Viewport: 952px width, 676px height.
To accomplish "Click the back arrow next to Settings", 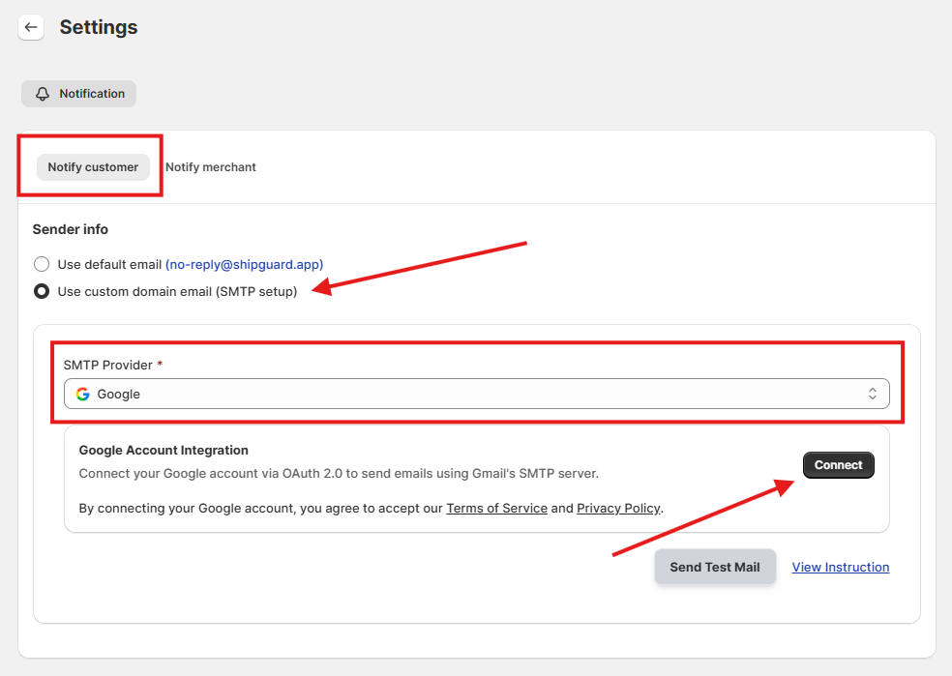I will tap(31, 27).
